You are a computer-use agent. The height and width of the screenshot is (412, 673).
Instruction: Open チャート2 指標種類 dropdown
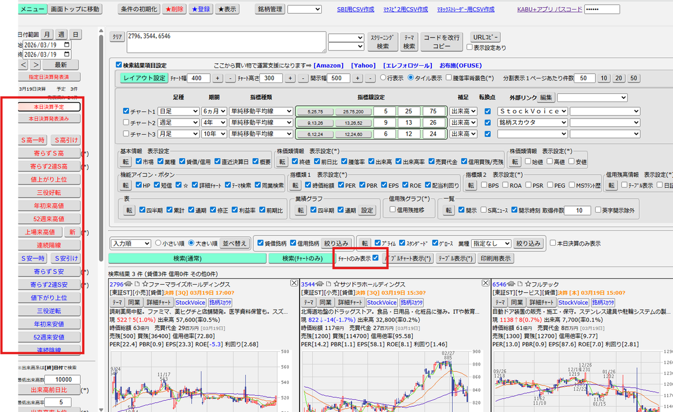[x=261, y=122]
